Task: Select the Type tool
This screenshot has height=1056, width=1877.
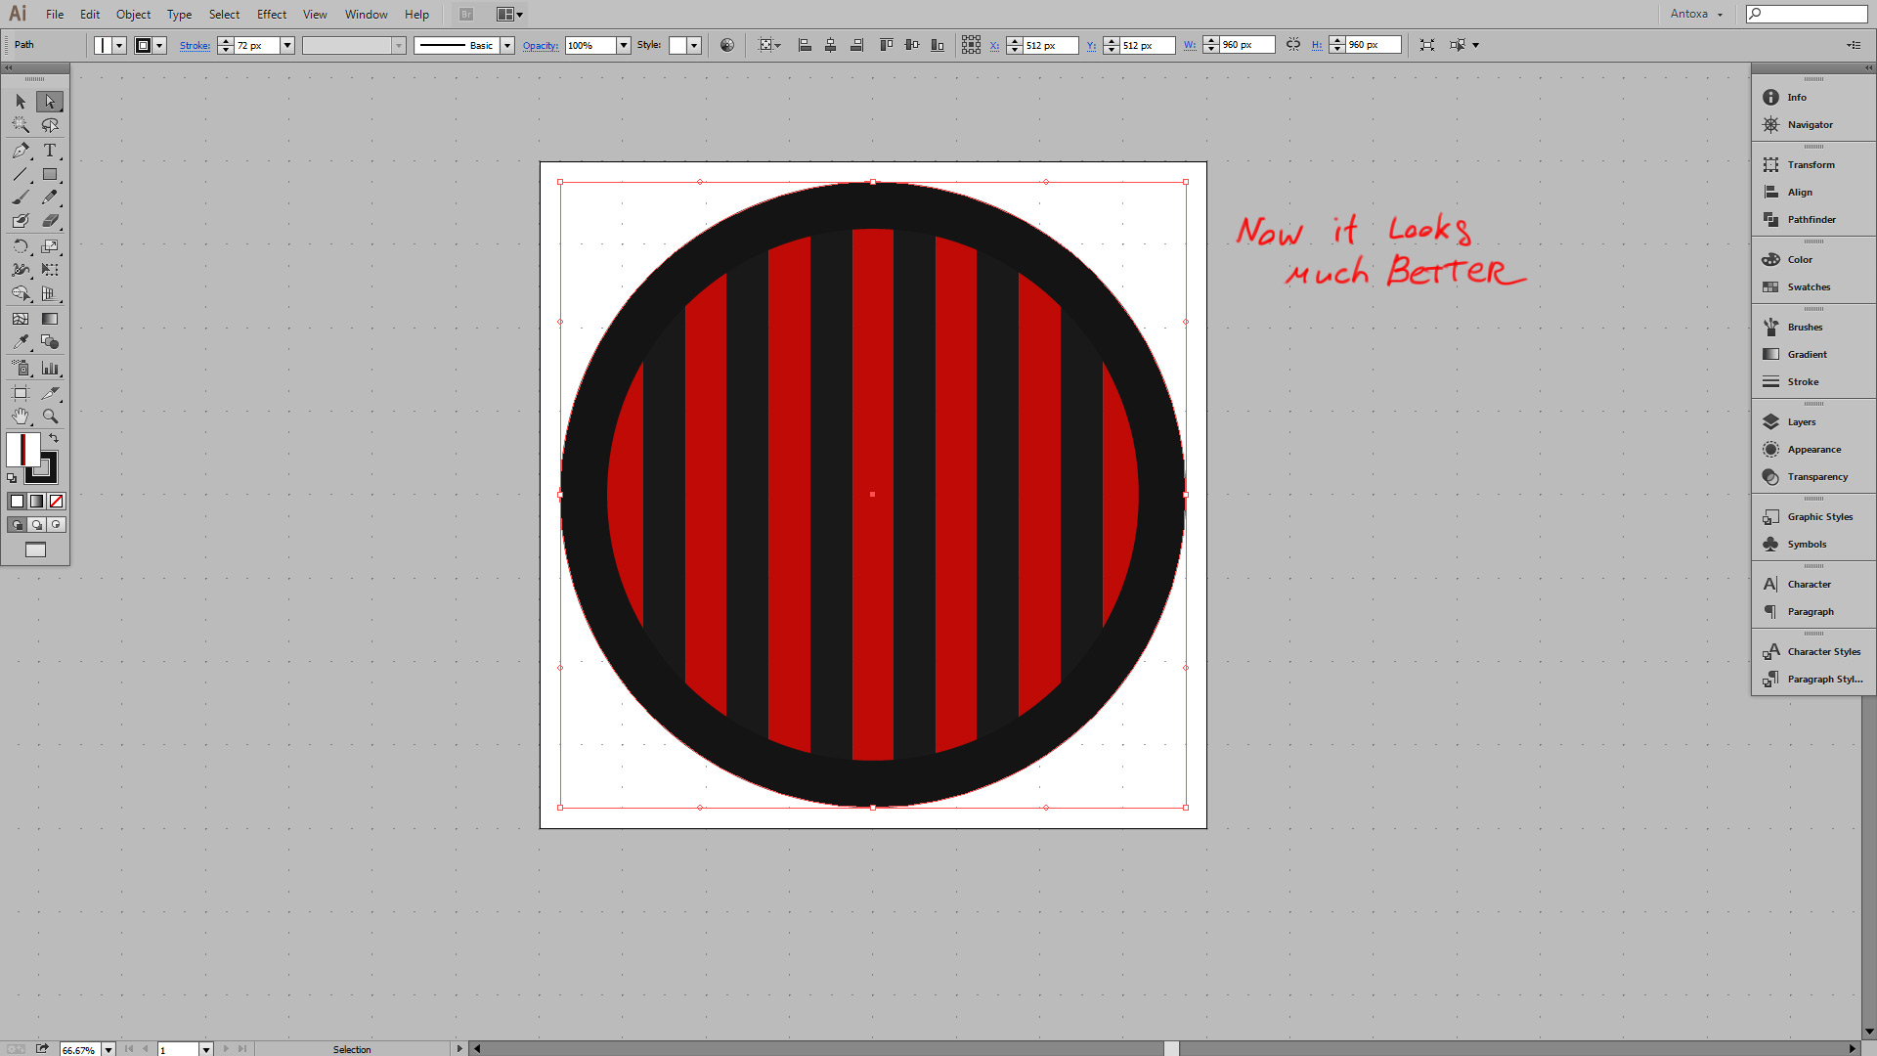Action: coord(50,151)
